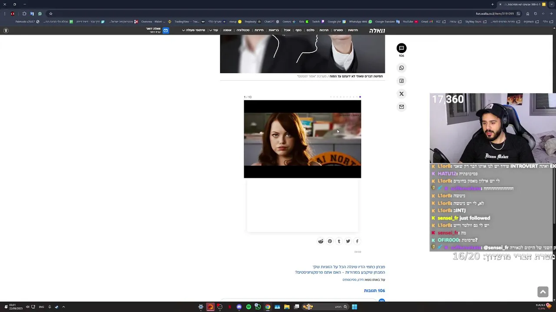Open the accessibility menu icon
Screen dimensions: 556x312
(6, 30)
